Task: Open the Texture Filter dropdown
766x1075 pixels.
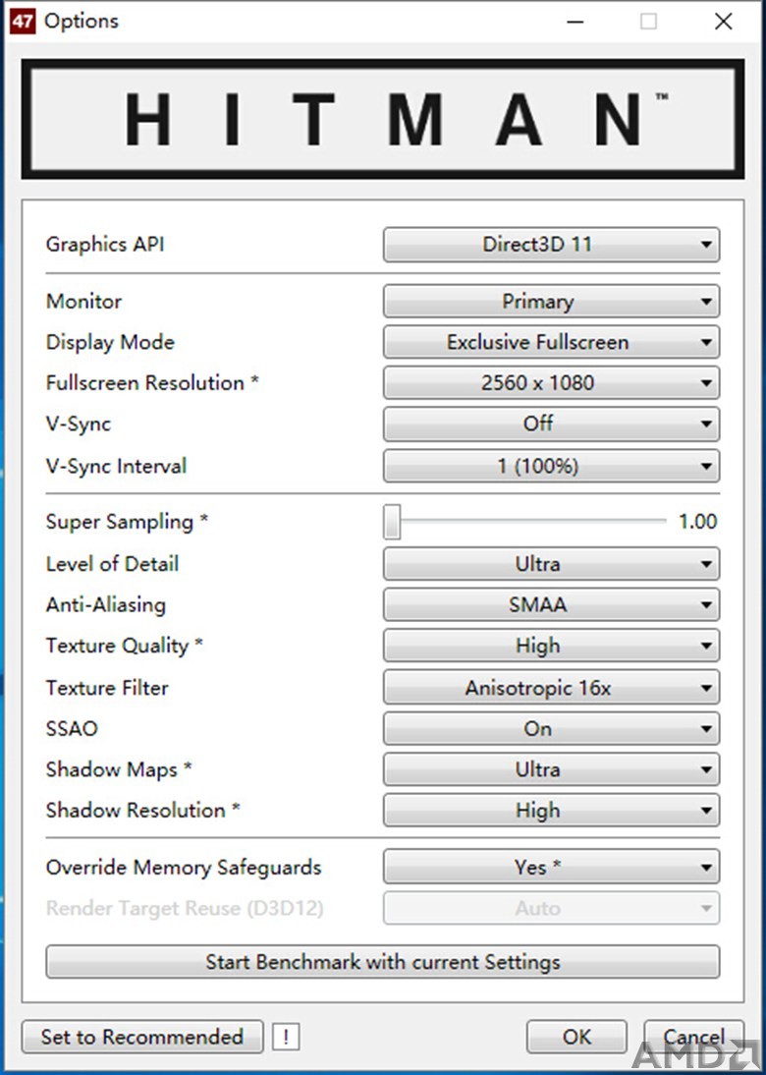Action: pos(552,688)
